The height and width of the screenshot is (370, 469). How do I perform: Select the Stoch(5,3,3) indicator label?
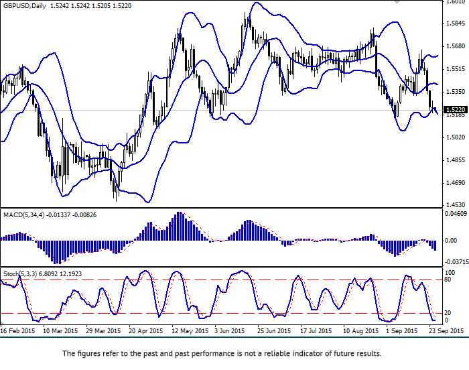(x=20, y=274)
